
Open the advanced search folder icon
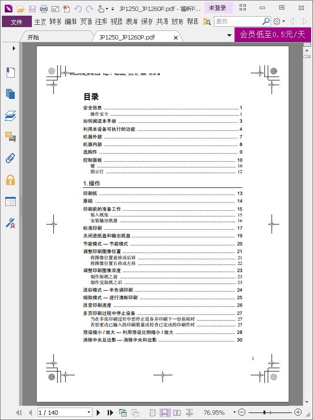click(x=207, y=22)
